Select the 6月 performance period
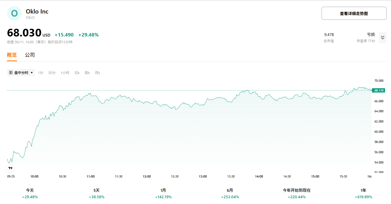This screenshot has width=391, height=204. 230,193
